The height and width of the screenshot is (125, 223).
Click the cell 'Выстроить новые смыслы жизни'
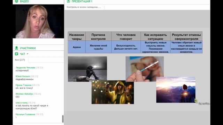click(155, 47)
